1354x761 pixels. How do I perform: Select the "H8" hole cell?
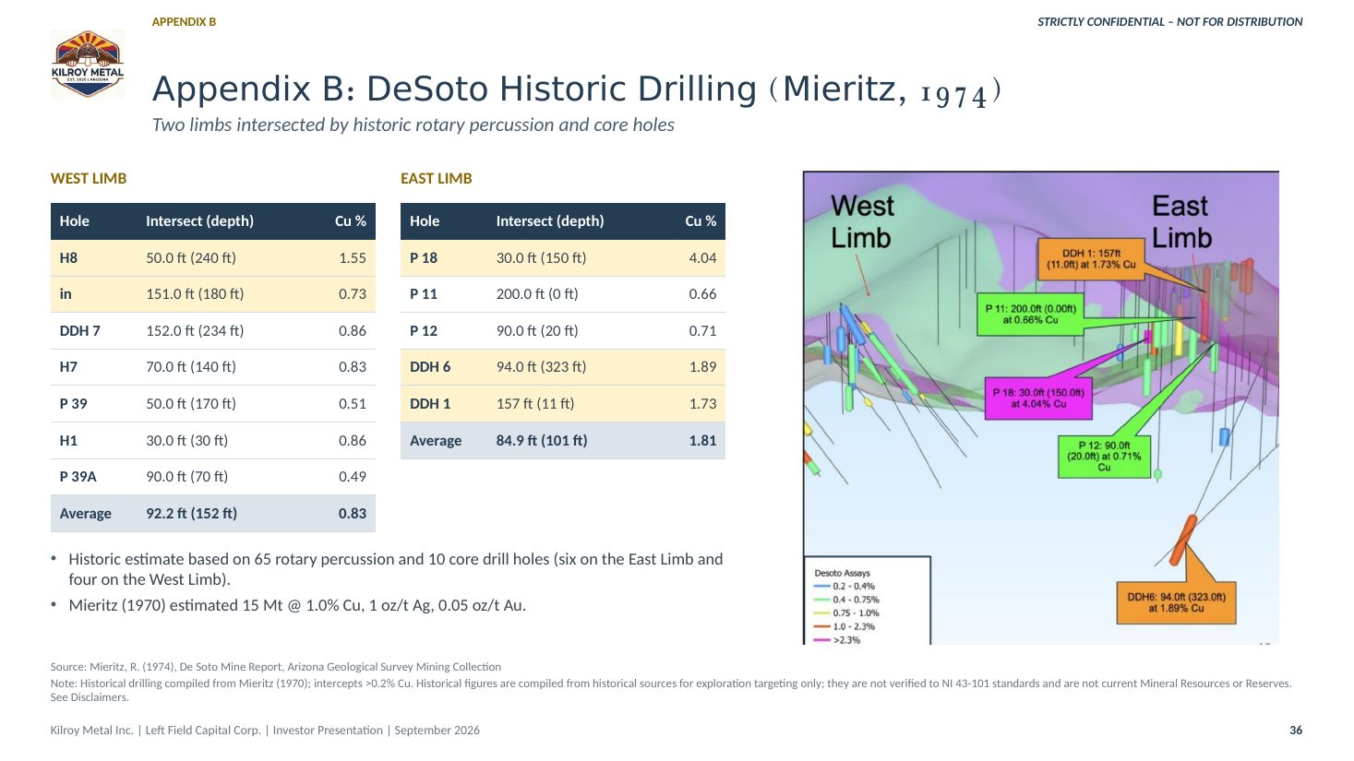pyautogui.click(x=69, y=258)
